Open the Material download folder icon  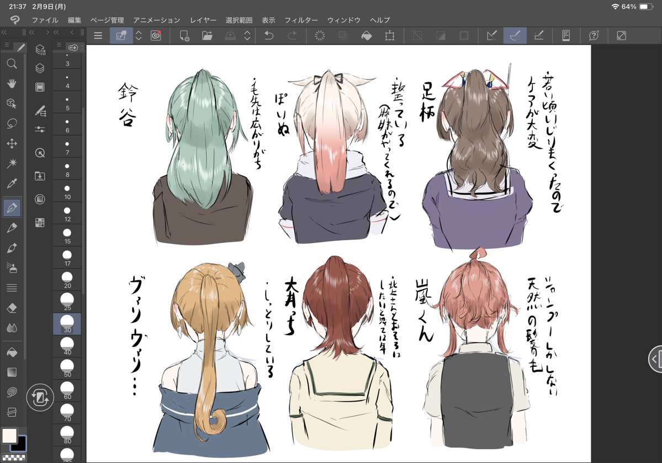click(40, 176)
